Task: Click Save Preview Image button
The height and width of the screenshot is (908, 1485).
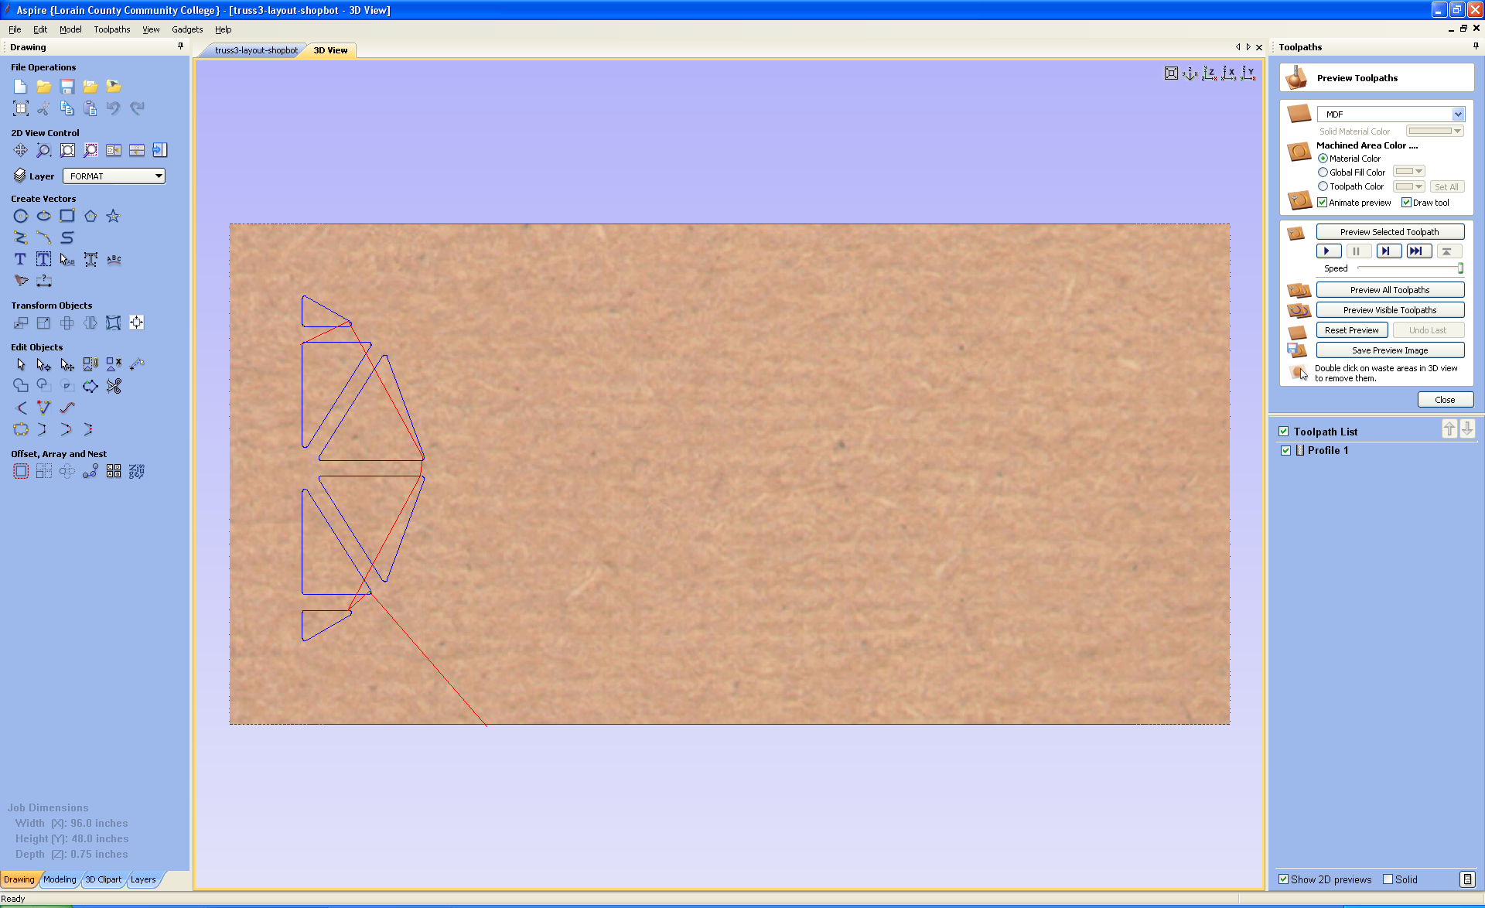Action: [x=1390, y=350]
